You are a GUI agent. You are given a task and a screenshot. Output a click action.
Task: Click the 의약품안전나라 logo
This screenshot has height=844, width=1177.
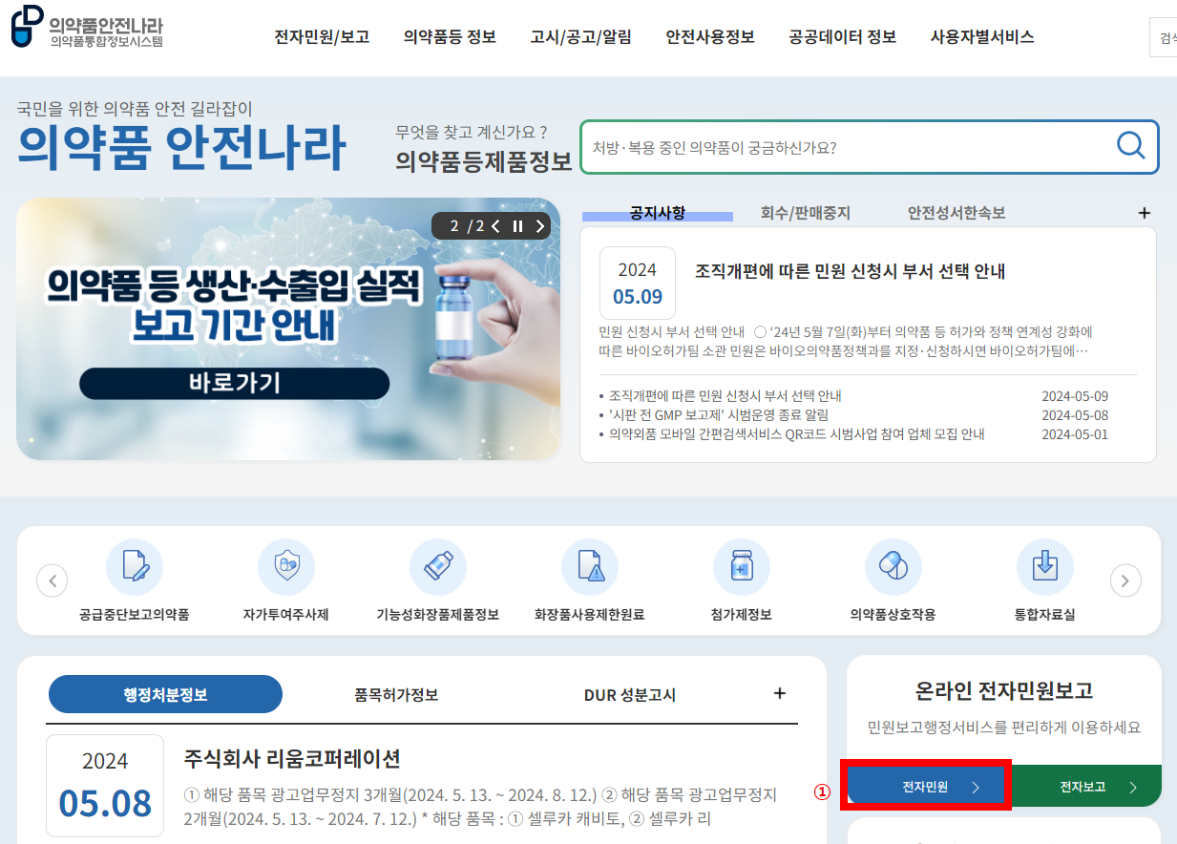tap(86, 30)
